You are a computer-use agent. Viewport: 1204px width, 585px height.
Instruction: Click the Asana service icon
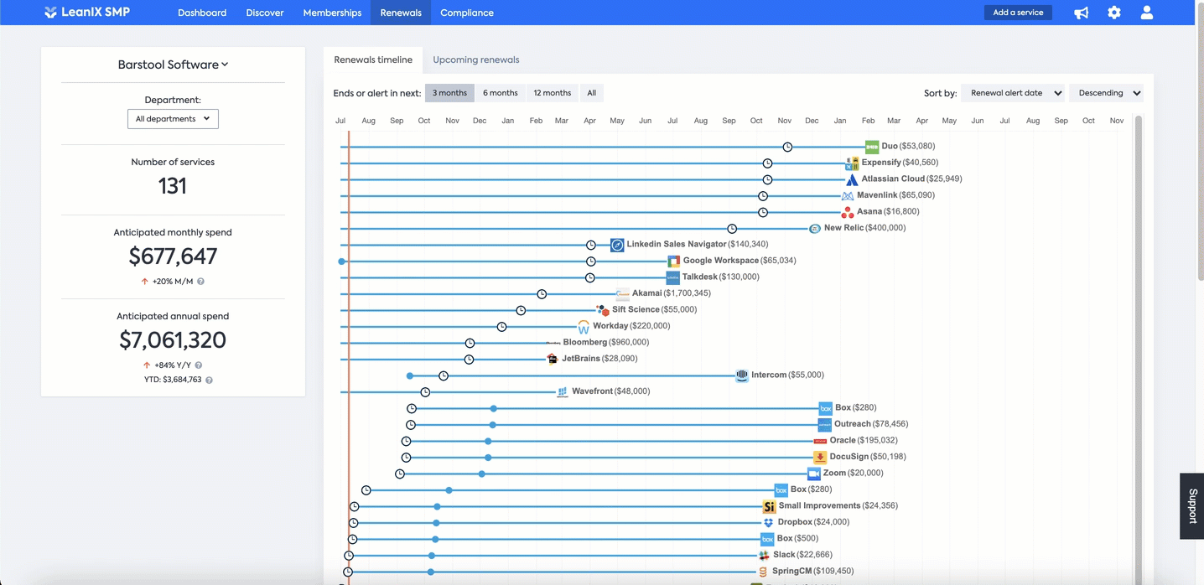point(847,212)
